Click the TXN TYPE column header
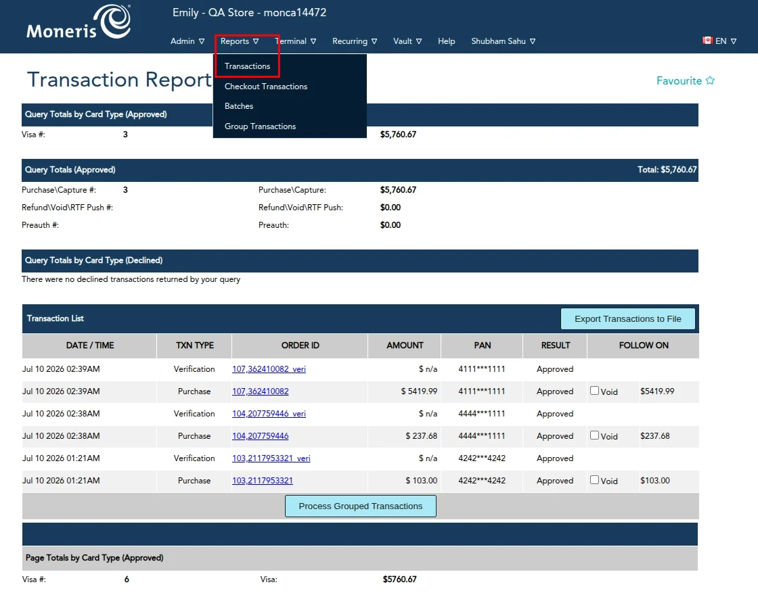This screenshot has width=758, height=595. tap(194, 346)
